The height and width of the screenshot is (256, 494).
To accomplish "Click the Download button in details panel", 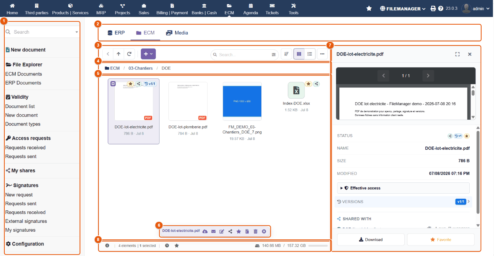I will pyautogui.click(x=371, y=240).
